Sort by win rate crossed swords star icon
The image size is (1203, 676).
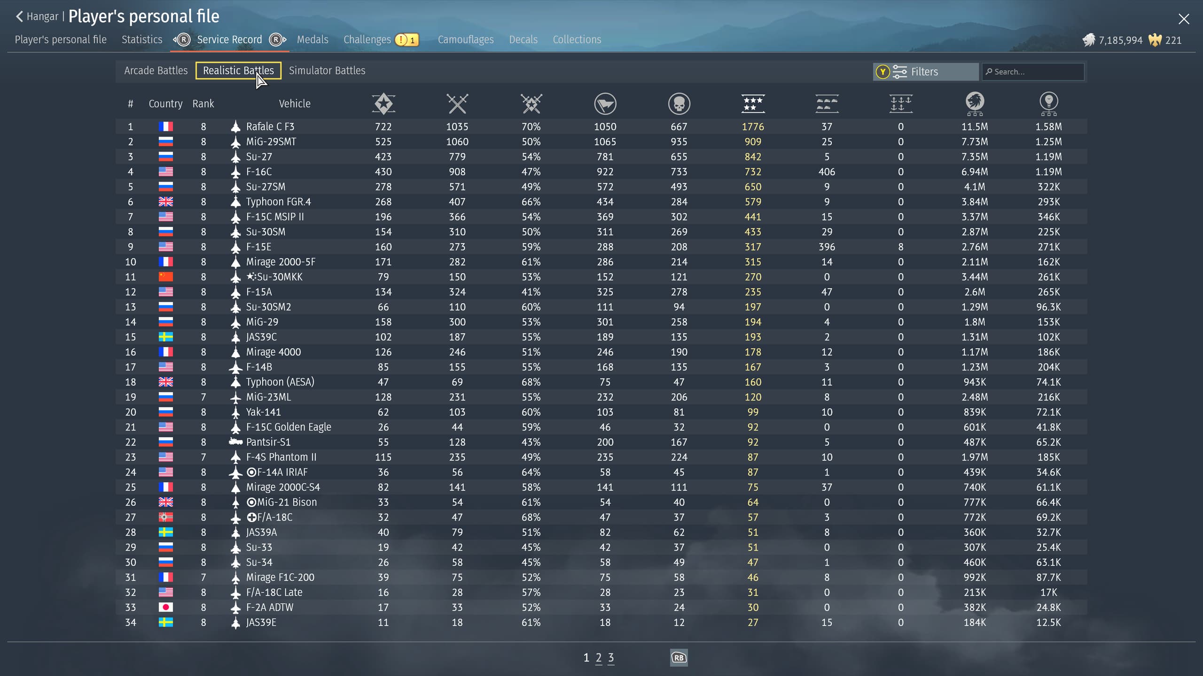[x=531, y=104]
